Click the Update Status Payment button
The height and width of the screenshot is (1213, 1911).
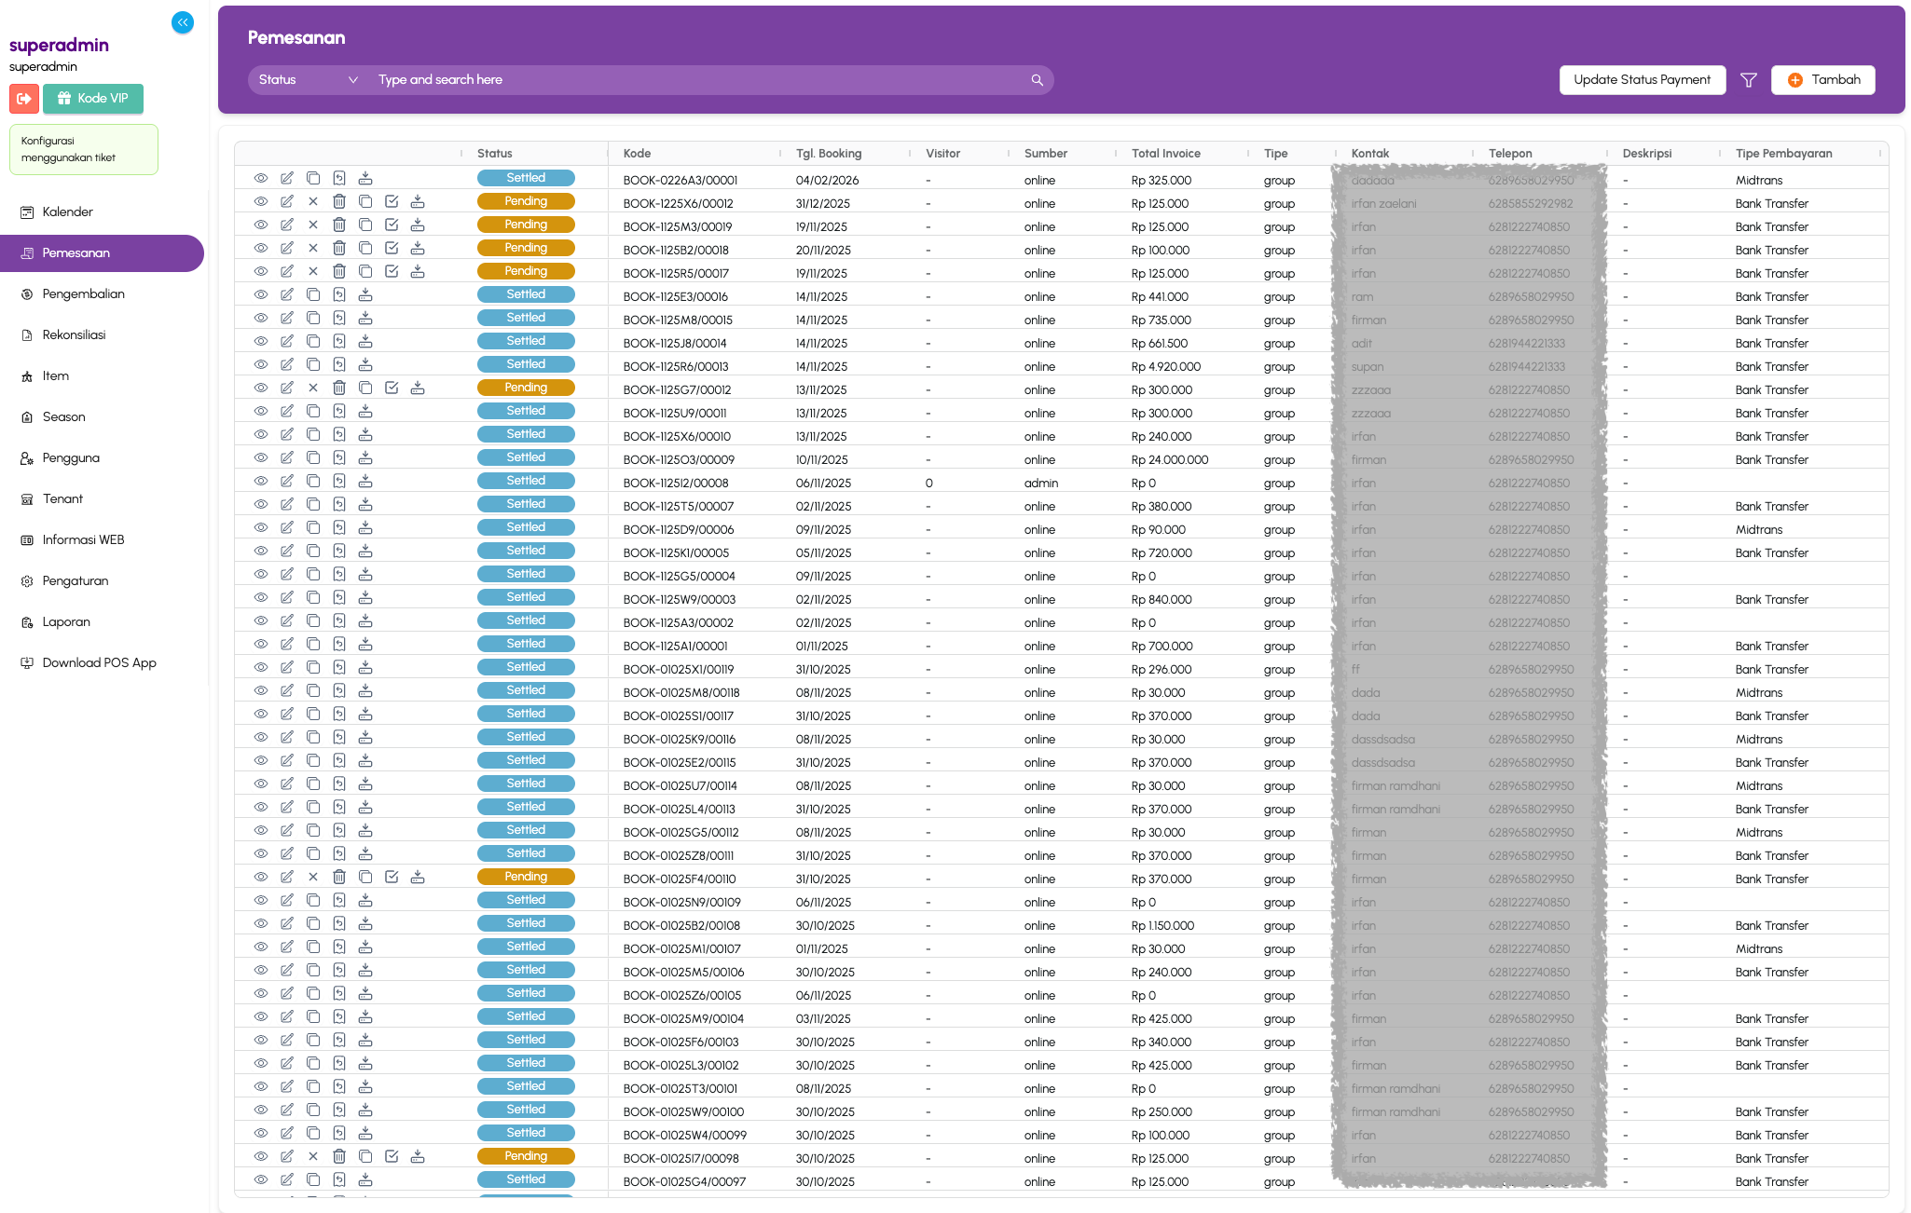(x=1643, y=80)
